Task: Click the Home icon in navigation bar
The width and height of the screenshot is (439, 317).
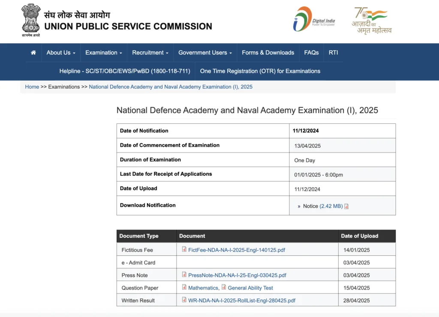Action: [x=33, y=52]
